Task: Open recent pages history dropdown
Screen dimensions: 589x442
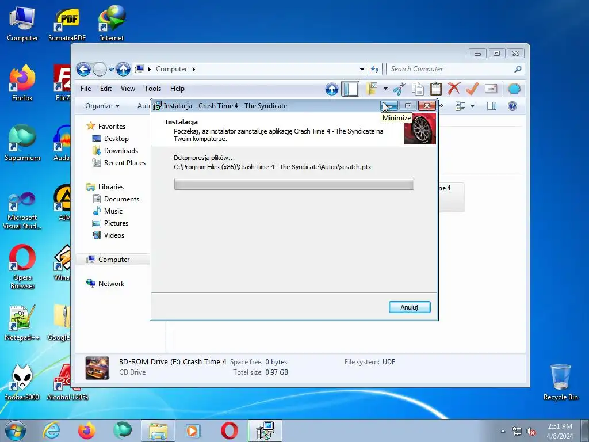Action: [x=111, y=70]
